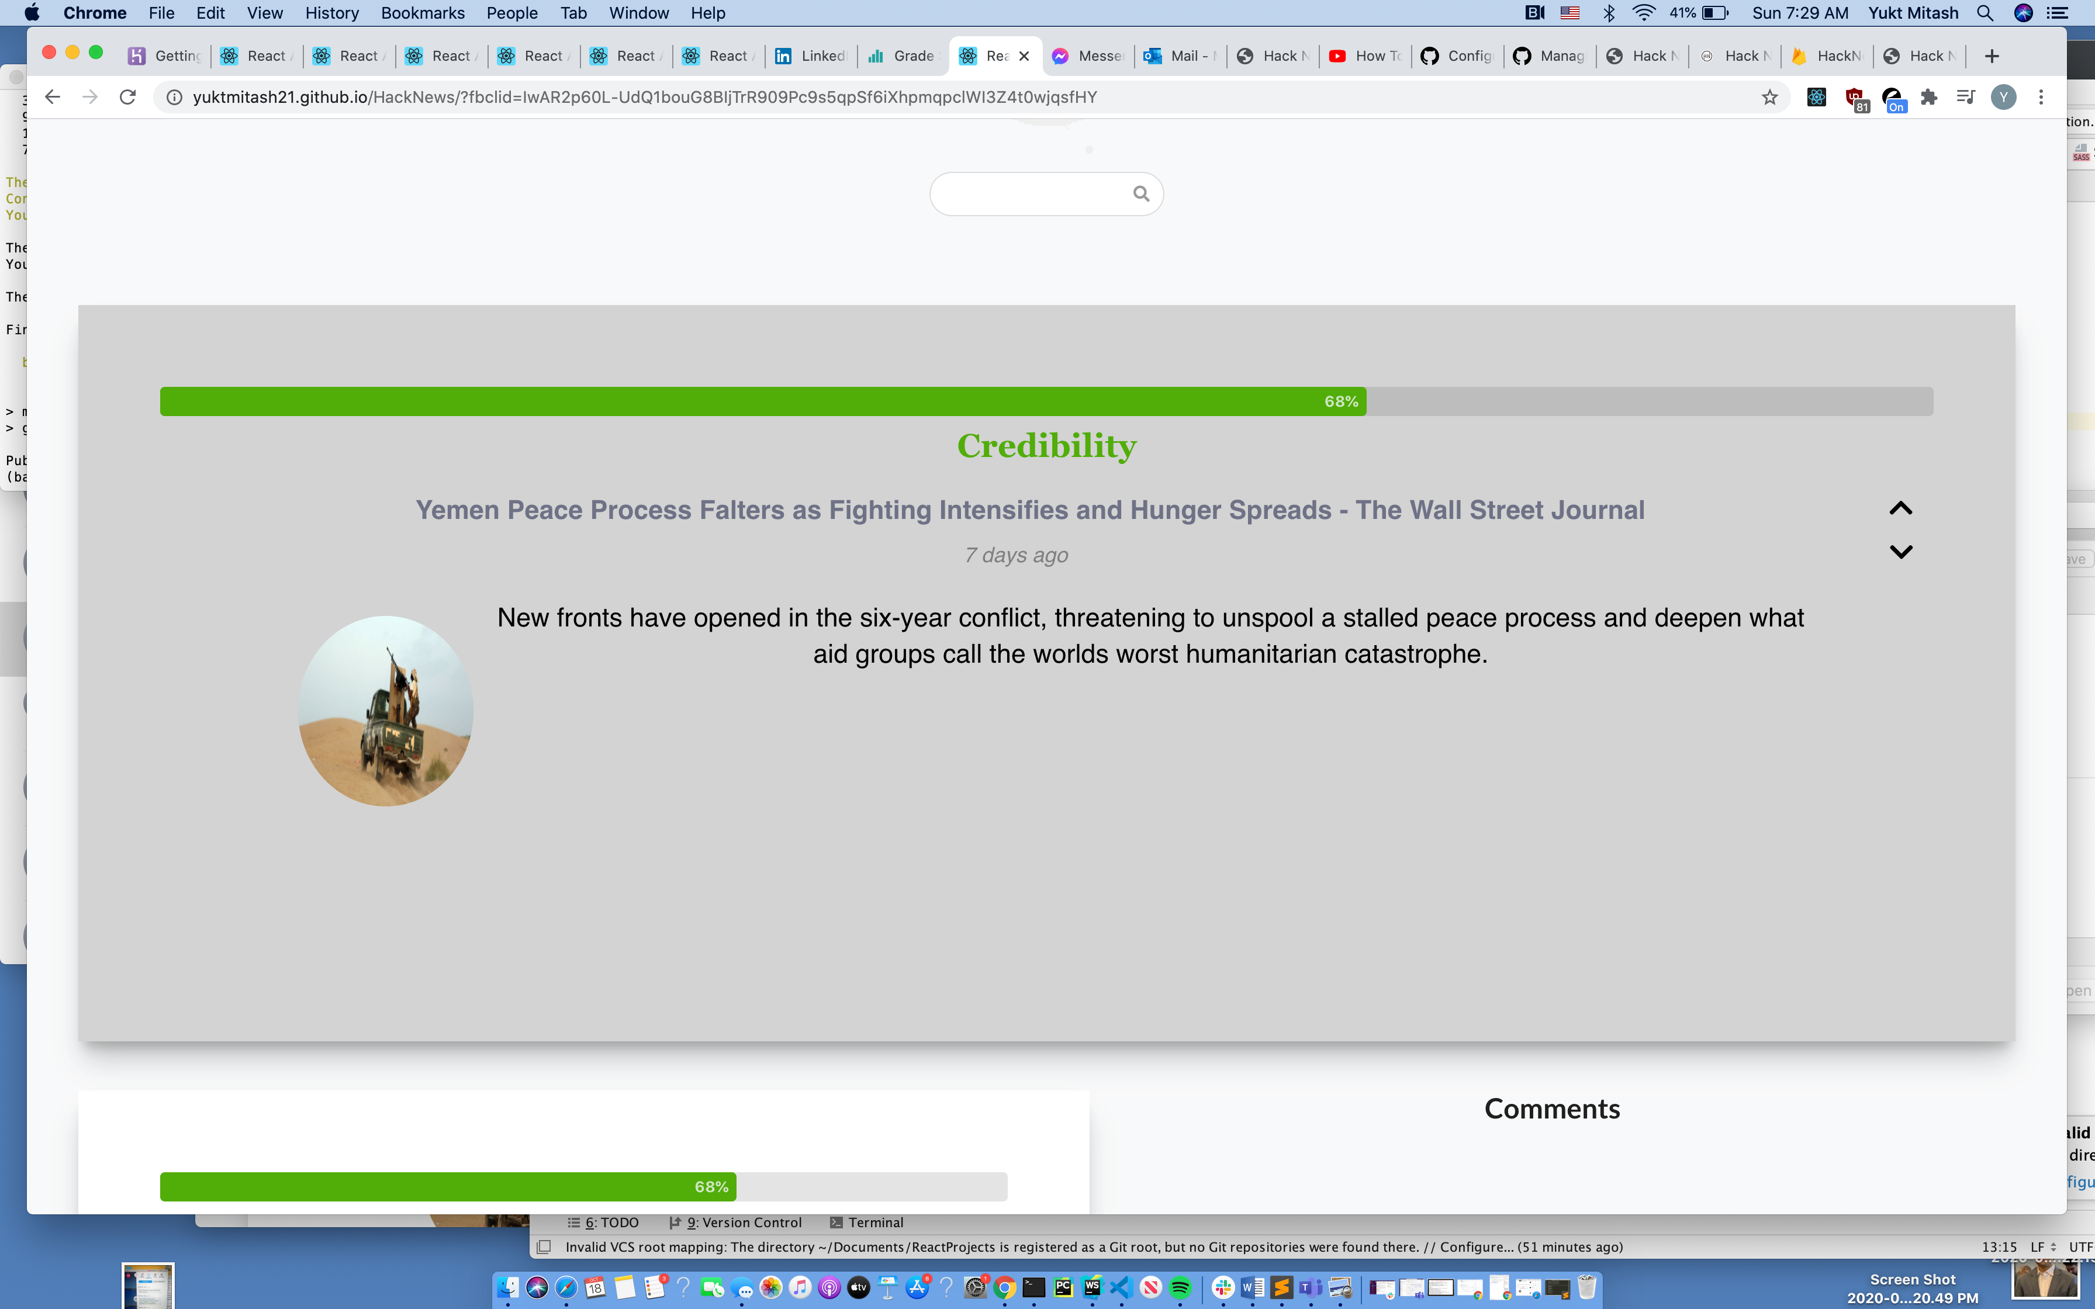Upvote the Yemen article with up chevron
2095x1309 pixels.
[1900, 508]
